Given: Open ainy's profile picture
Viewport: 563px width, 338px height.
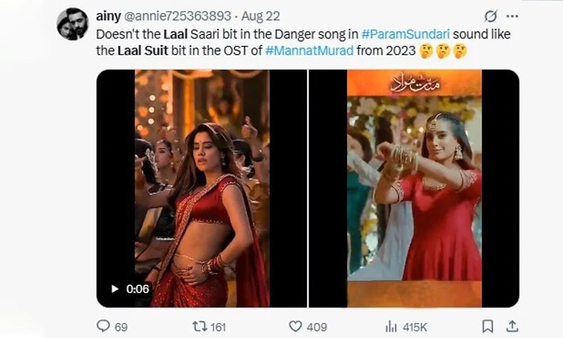Looking at the screenshot, I should point(72,24).
